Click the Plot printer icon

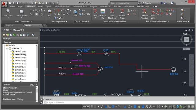[x=32, y=3]
